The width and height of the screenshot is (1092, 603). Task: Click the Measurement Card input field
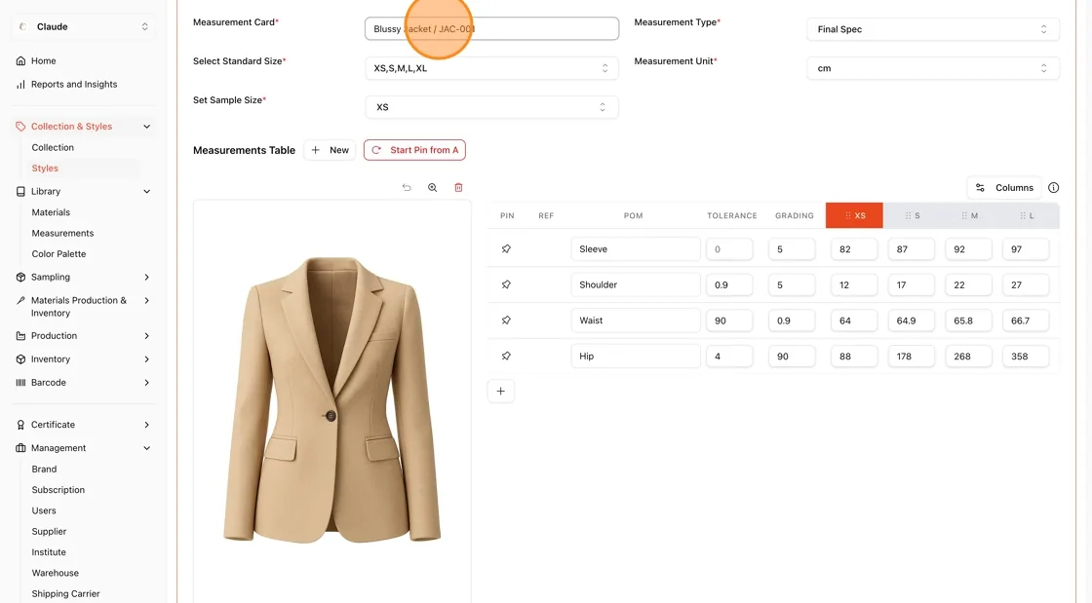point(491,29)
